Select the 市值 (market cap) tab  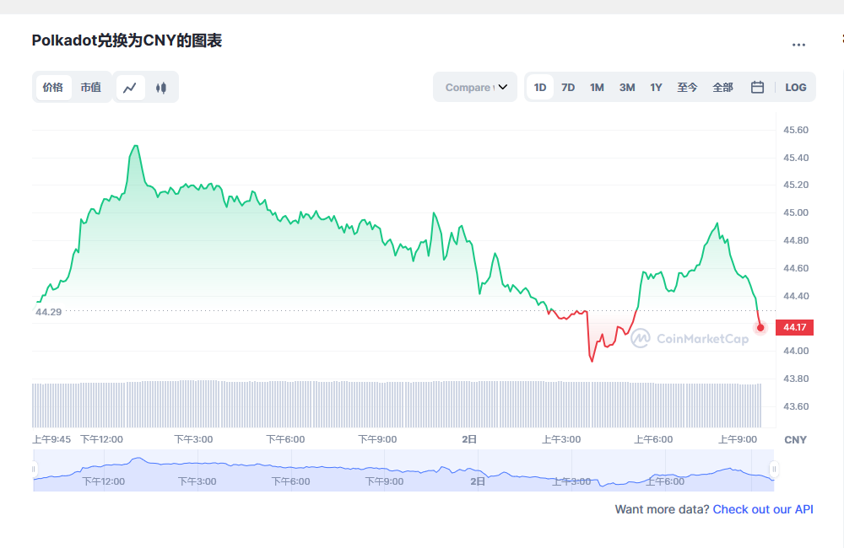[91, 88]
